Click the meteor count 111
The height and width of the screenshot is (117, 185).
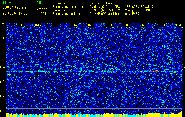tap(44, 13)
